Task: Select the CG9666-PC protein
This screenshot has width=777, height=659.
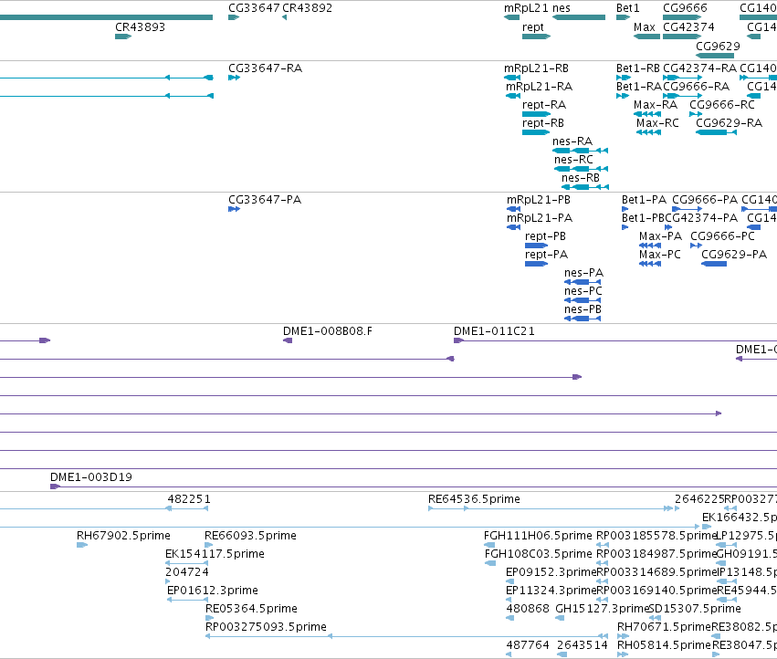Action: (722, 235)
